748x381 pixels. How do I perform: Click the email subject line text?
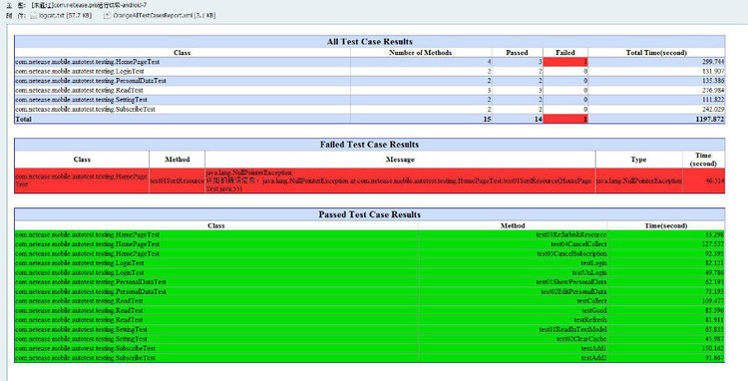click(89, 5)
